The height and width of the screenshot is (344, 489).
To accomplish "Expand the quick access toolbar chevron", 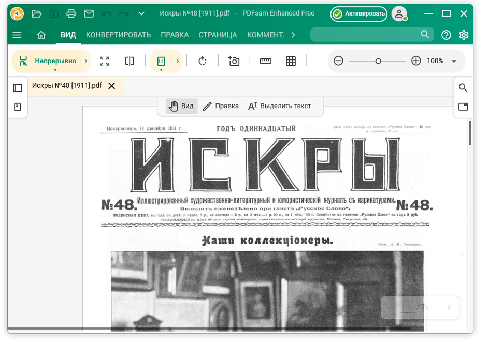I will coord(141,13).
